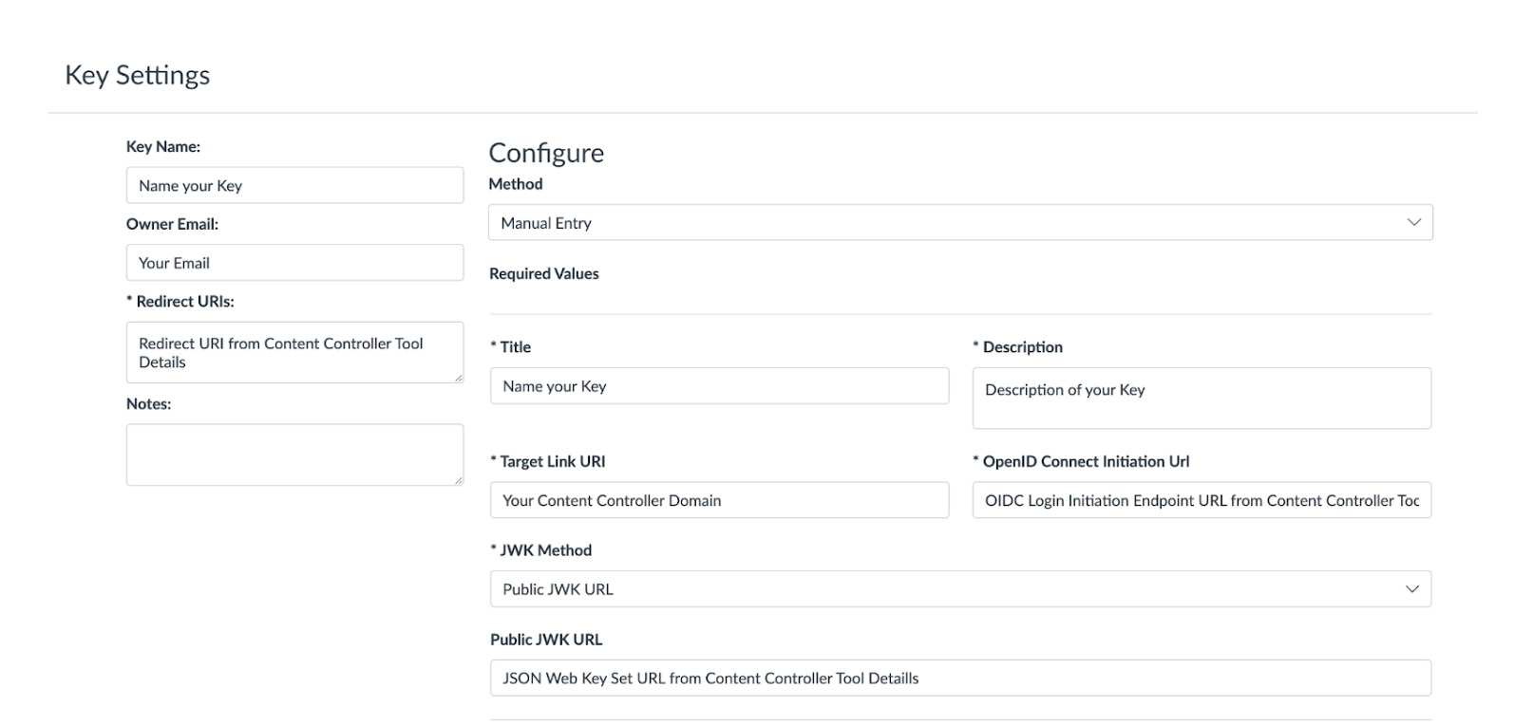Click the Owner Email input field
Image resolution: width=1533 pixels, height=725 pixels.
coord(294,263)
